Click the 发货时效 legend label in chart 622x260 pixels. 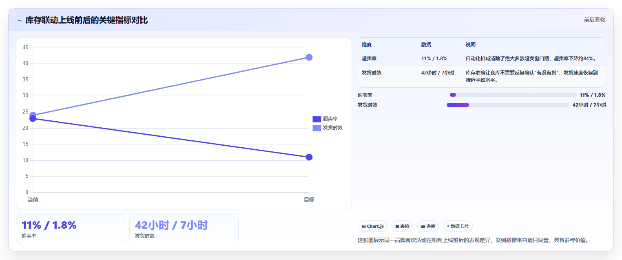pyautogui.click(x=333, y=128)
